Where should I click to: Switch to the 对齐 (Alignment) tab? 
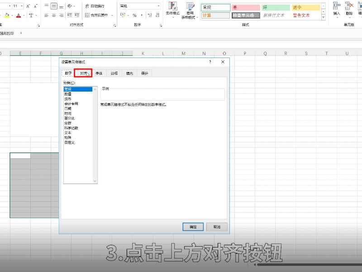83,73
